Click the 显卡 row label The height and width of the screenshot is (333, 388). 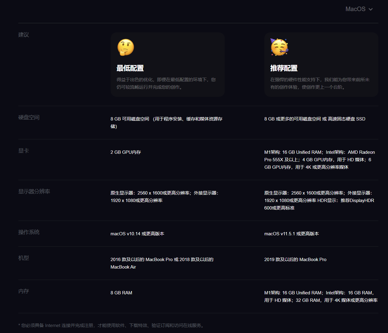(x=24, y=151)
